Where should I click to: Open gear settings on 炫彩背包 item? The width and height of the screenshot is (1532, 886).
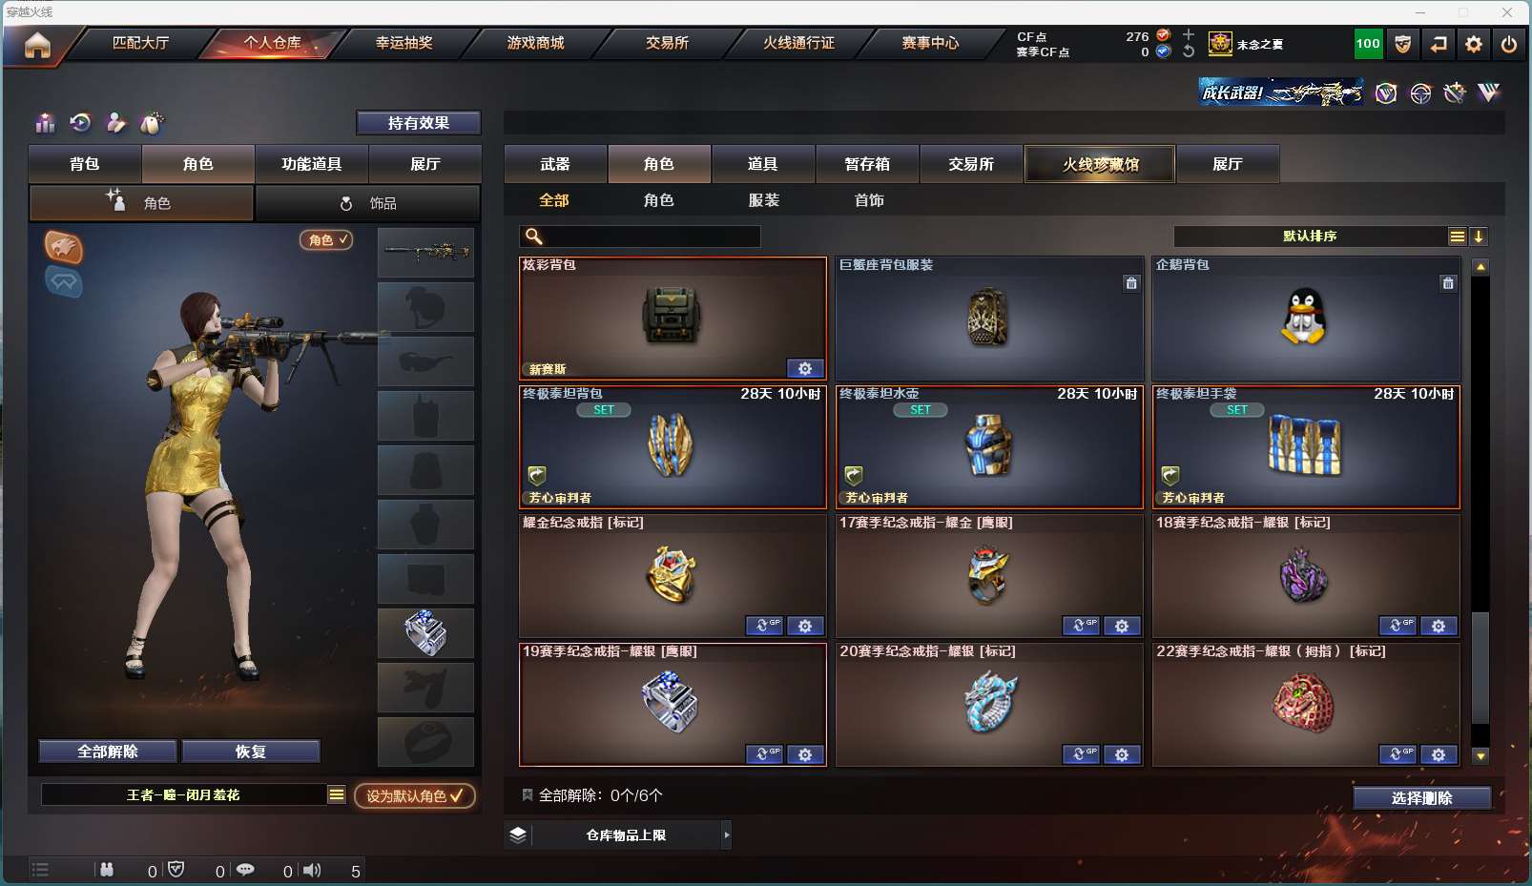(805, 369)
